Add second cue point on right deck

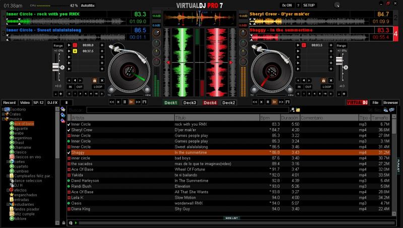point(331,51)
